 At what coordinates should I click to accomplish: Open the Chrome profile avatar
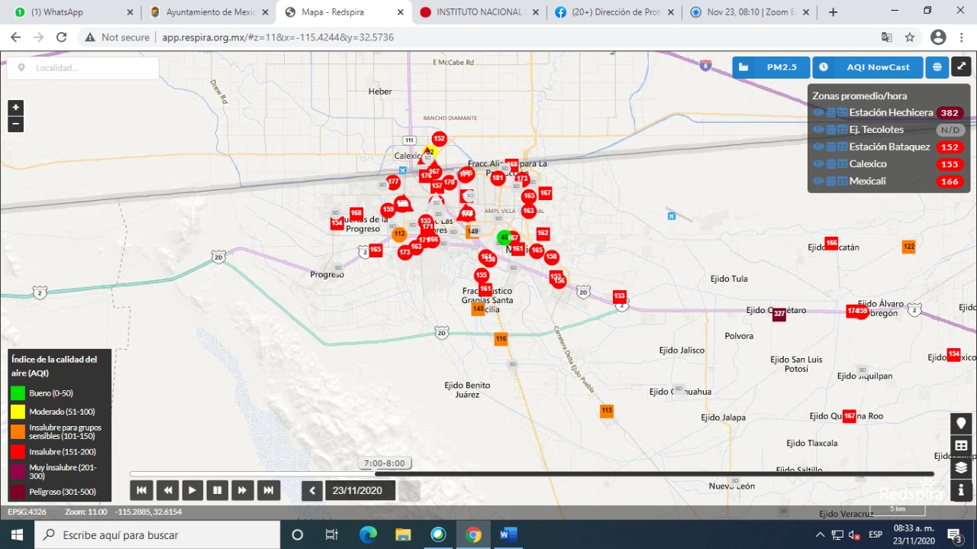pos(938,37)
